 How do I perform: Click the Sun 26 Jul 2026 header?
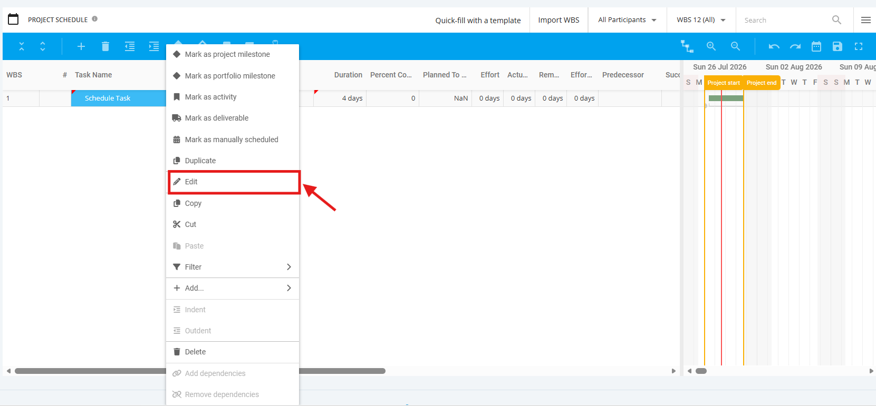720,67
